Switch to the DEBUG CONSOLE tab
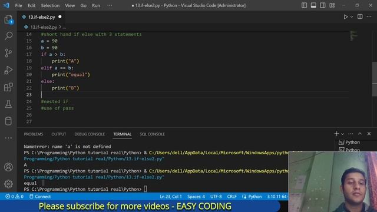This screenshot has width=377, height=212. 90,134
